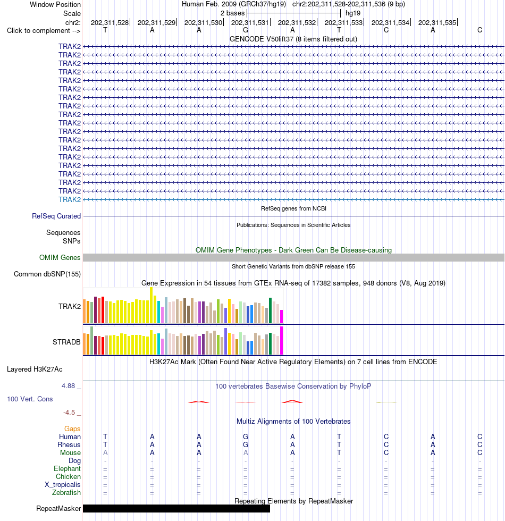
Task: Select the X_tropicalis alignment row label
Action: coord(63,484)
